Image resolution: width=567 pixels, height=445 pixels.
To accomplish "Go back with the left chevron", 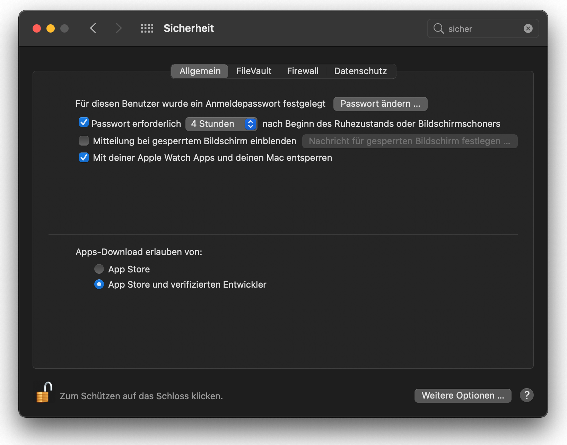I will 93,28.
